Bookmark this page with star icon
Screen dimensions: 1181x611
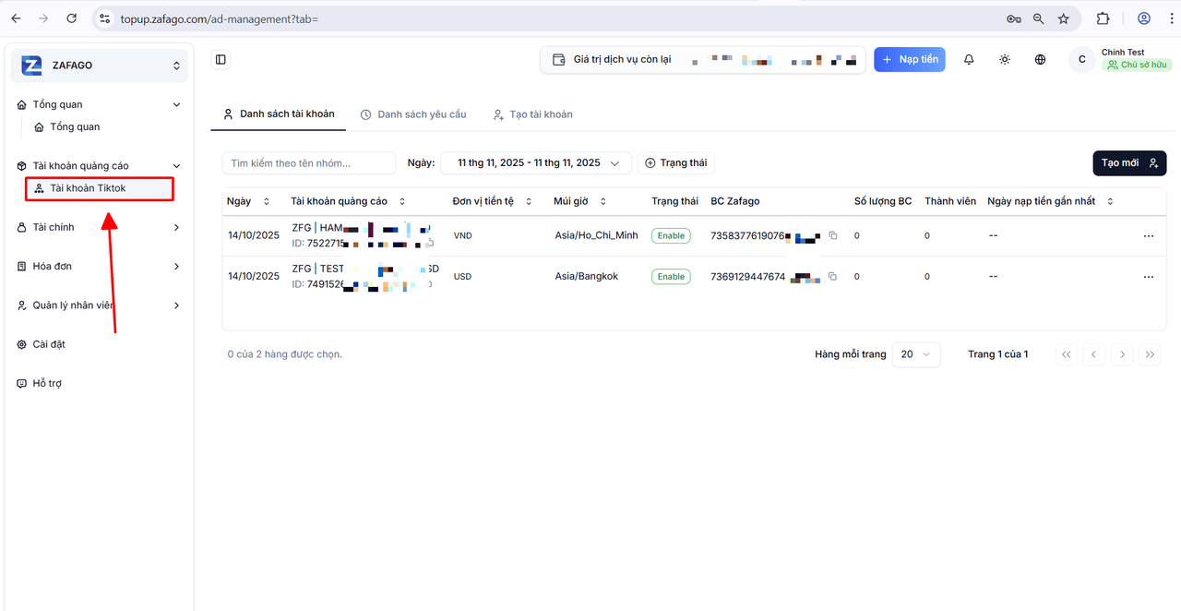[1064, 18]
